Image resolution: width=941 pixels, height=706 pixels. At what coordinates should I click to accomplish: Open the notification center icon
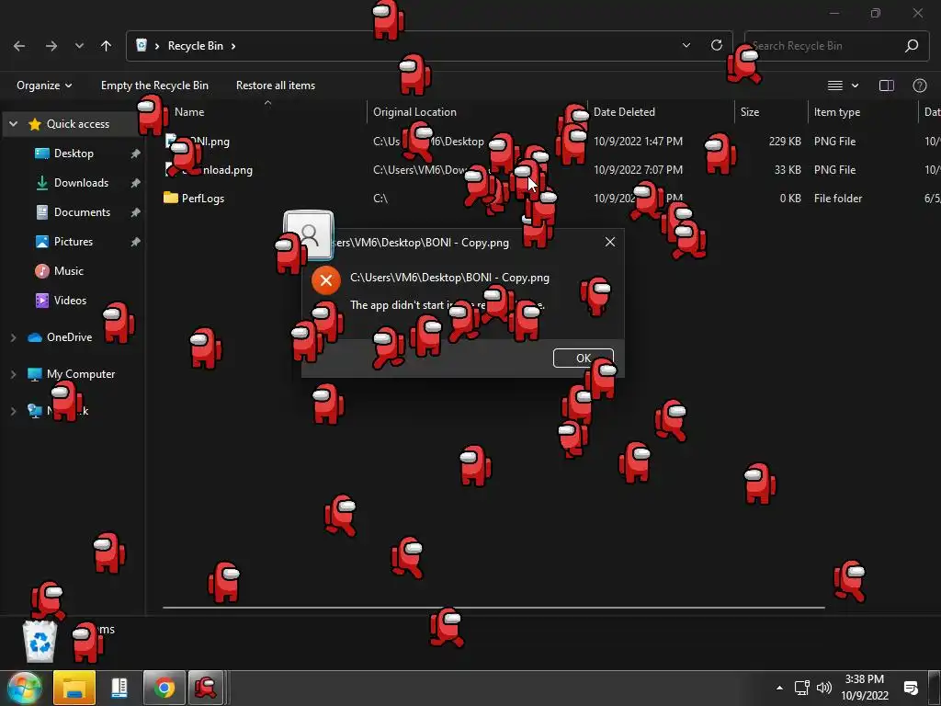(x=911, y=688)
